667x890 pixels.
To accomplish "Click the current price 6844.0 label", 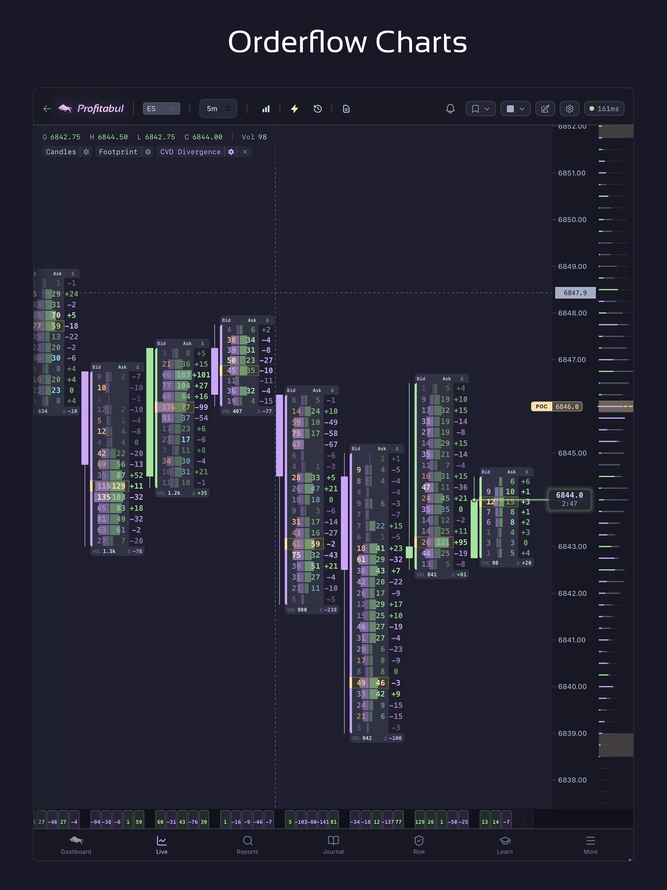I will pyautogui.click(x=569, y=499).
